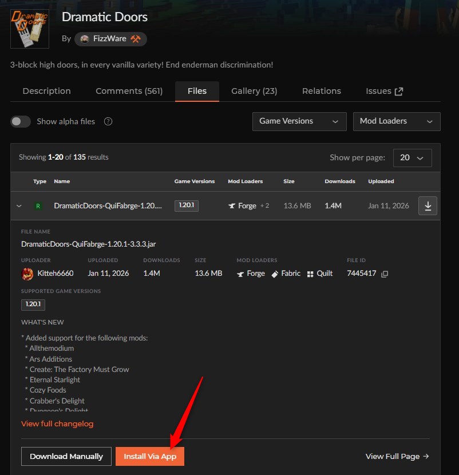This screenshot has width=459, height=475.
Task: Click the Install Via App button
Action: coord(150,456)
